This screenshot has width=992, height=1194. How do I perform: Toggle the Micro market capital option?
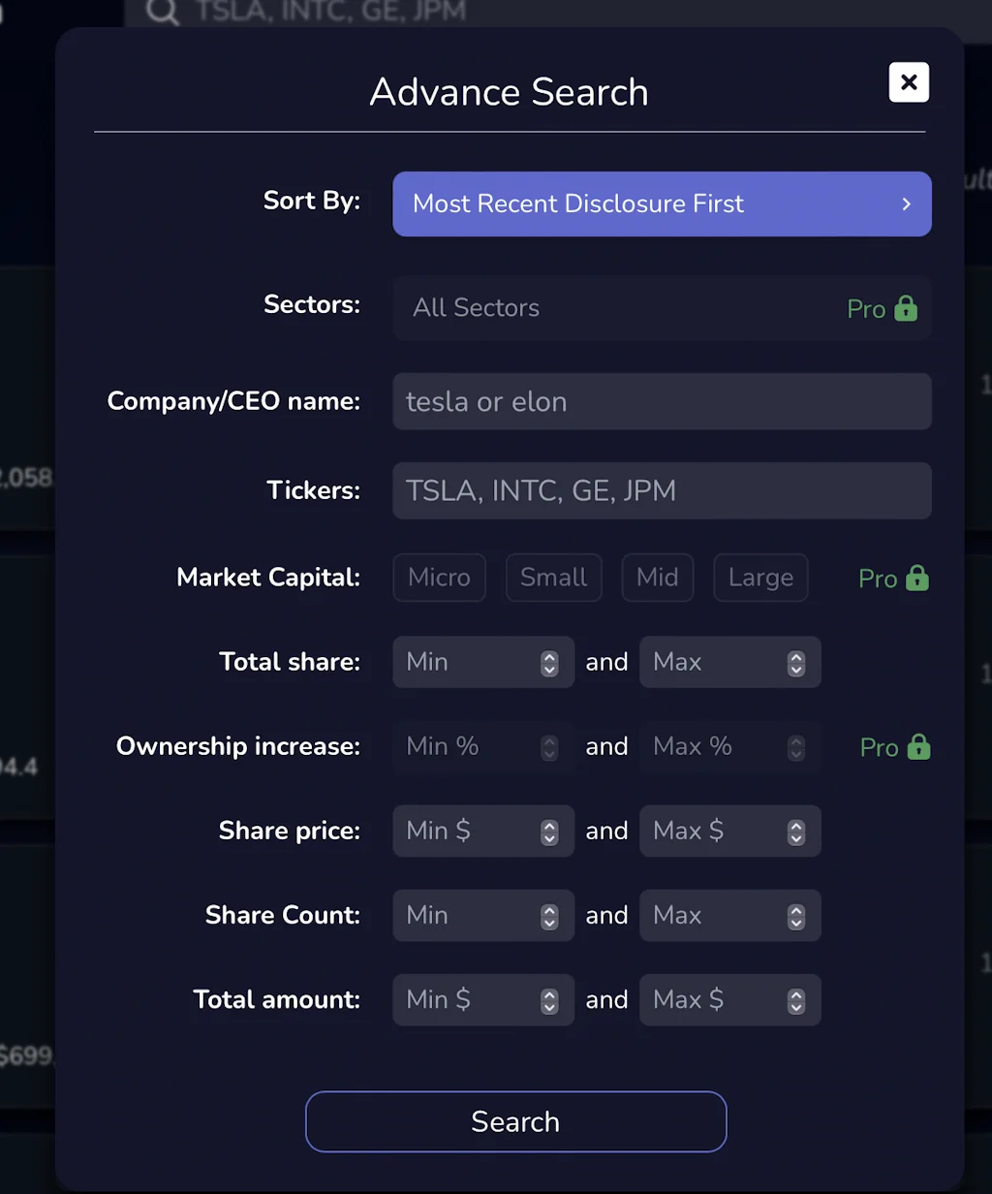click(x=439, y=578)
